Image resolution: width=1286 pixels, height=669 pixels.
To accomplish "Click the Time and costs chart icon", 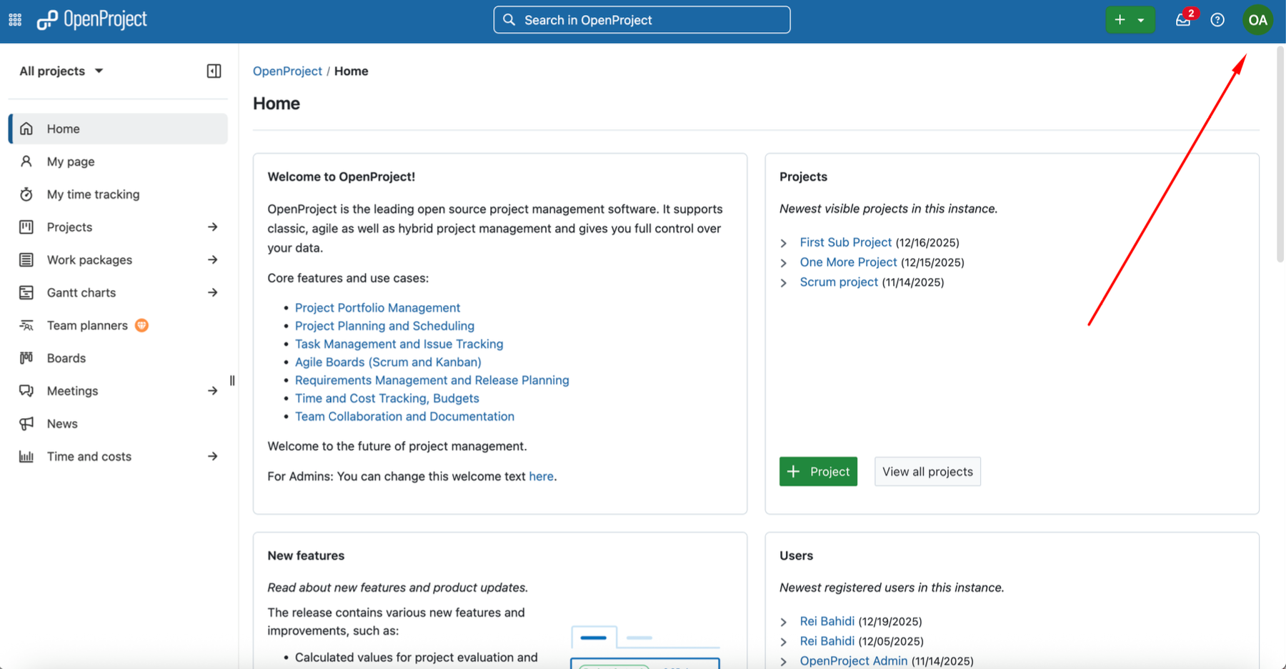I will click(x=26, y=456).
